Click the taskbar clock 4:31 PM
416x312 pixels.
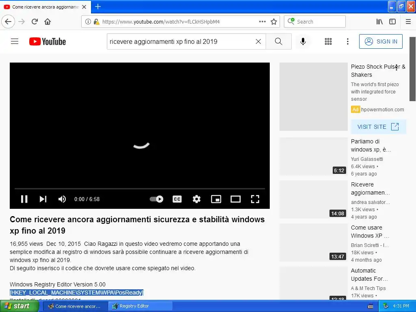(401, 306)
